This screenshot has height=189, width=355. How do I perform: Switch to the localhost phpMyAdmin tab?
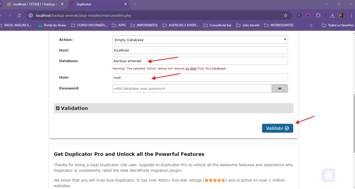(35, 4)
